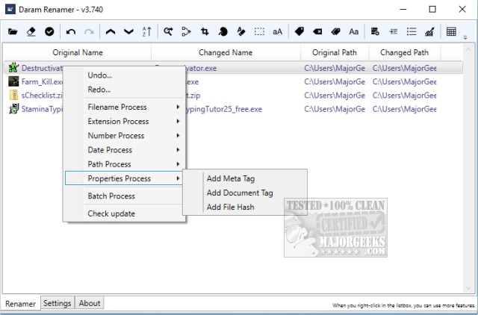Click the Changed Name column header
Image resolution: width=478 pixels, height=315 pixels.
click(x=226, y=52)
